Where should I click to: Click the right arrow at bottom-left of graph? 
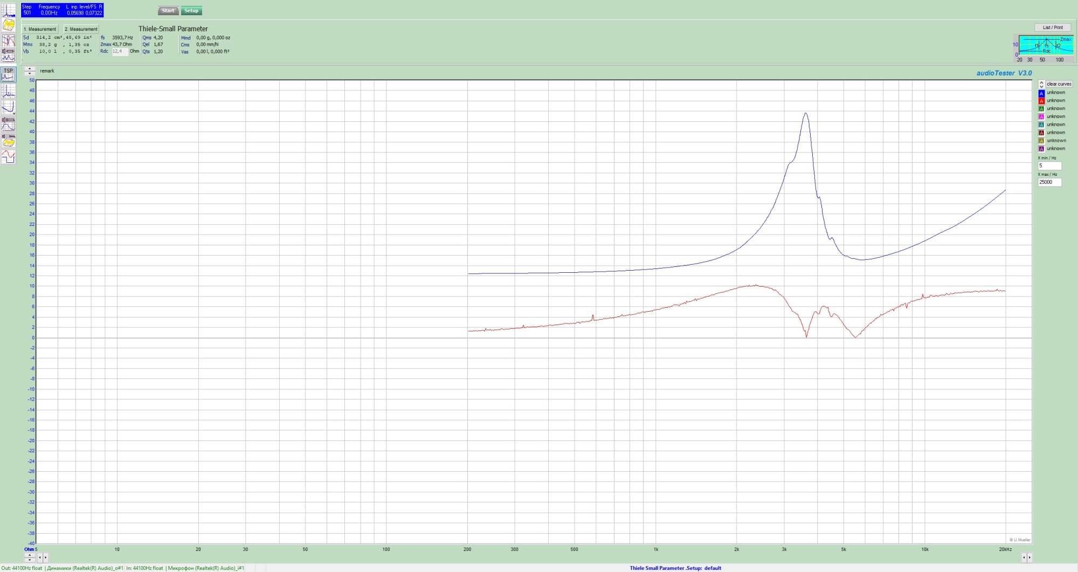45,557
